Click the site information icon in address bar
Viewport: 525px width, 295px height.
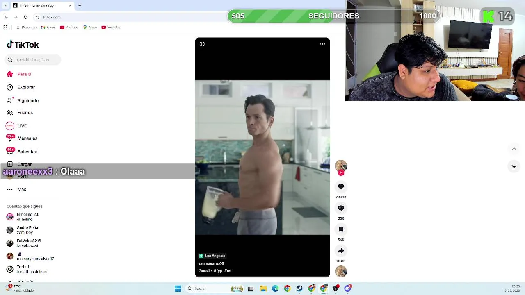pos(37,17)
